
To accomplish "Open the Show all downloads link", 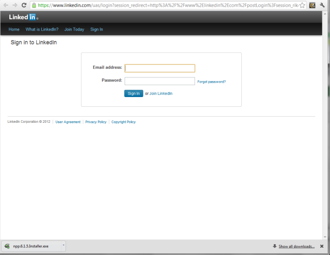I will click(x=296, y=246).
